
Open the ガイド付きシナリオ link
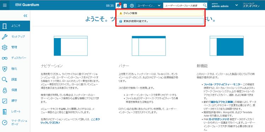[x=218, y=120]
